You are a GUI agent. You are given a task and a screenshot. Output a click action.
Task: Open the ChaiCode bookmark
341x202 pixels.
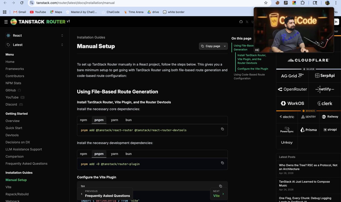(110, 12)
